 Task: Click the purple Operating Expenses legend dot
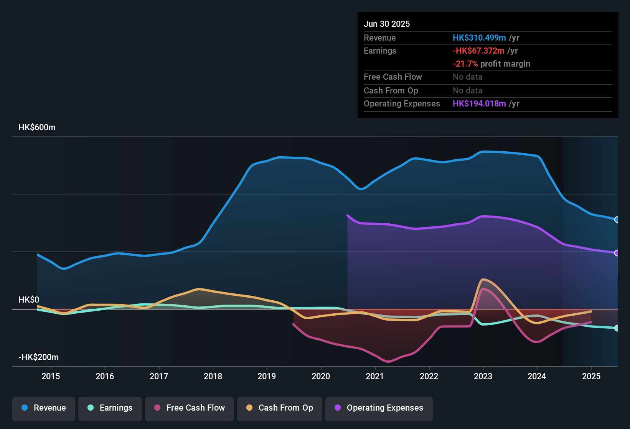337,408
